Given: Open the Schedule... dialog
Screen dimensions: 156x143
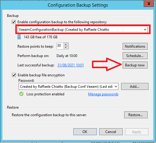Looking at the screenshot, I should [135, 56].
